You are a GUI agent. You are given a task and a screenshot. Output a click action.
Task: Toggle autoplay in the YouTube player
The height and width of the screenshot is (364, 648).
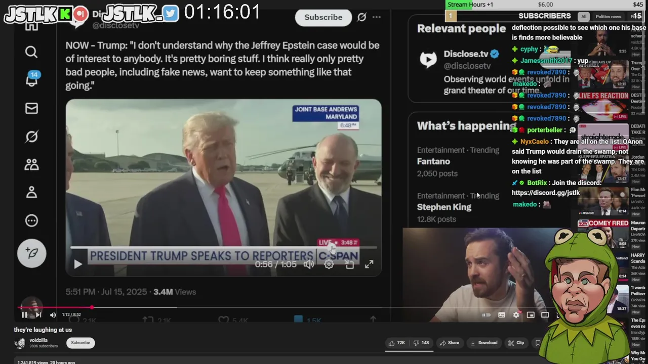tap(486, 315)
